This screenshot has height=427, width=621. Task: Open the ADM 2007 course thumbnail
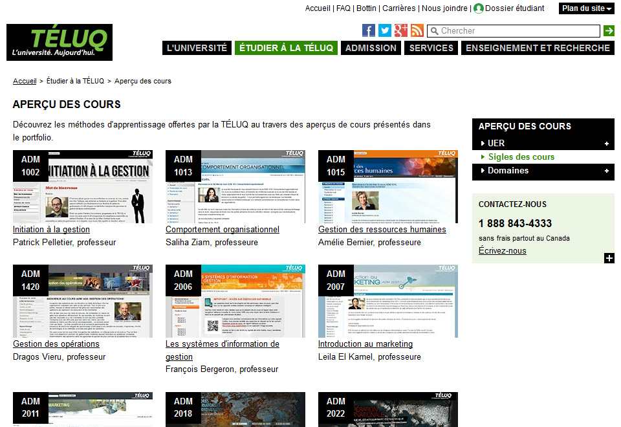tap(387, 301)
